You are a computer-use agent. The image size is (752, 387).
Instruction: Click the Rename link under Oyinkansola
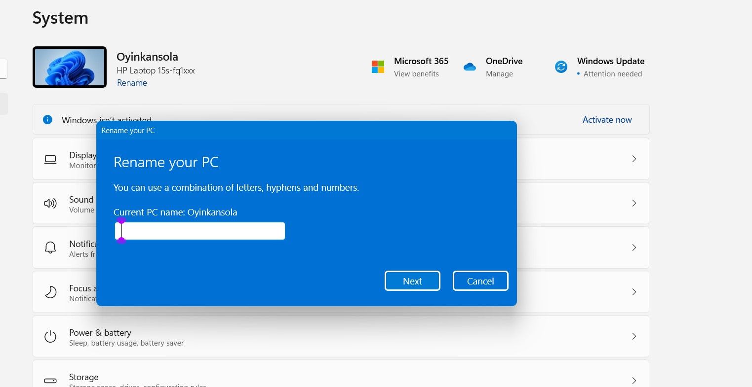[132, 83]
